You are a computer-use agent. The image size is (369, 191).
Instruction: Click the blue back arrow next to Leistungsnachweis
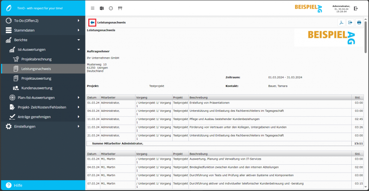(x=92, y=22)
